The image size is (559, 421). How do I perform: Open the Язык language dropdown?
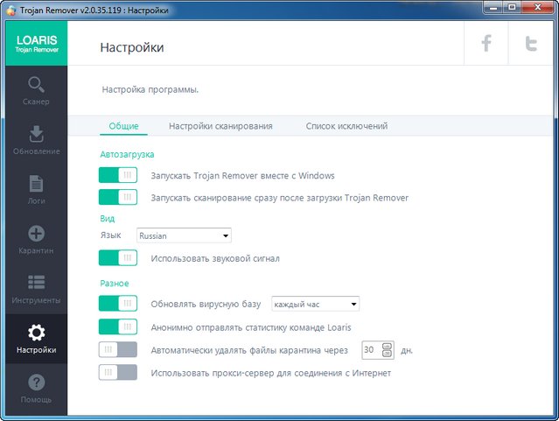click(184, 235)
